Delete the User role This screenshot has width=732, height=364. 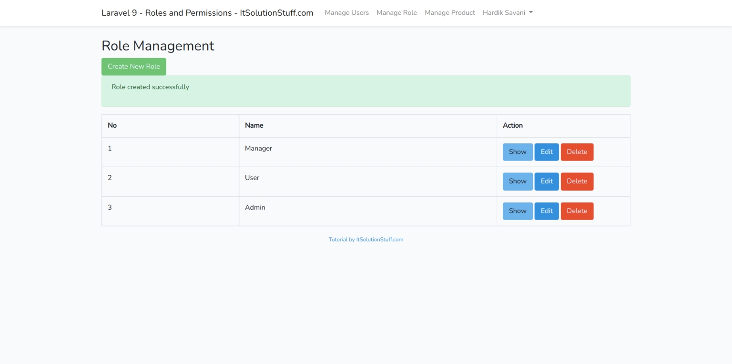577,181
